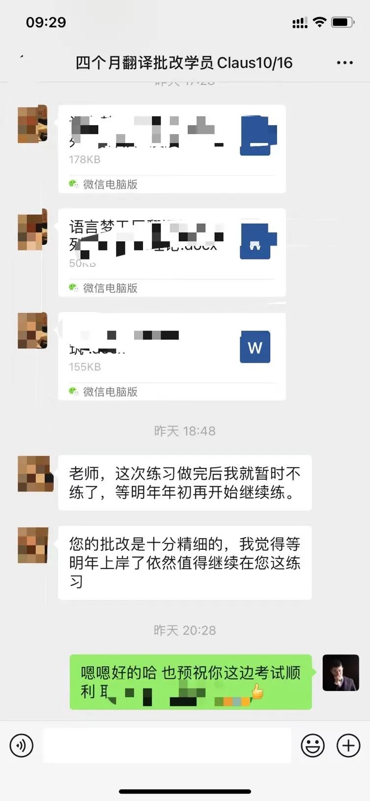Viewport: 370px width, 801px height.
Task: Tap avatar beside 您的批改 message
Action: [33, 545]
